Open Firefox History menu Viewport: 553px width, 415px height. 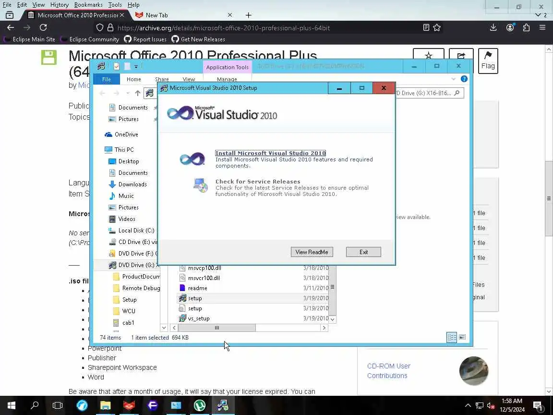tap(59, 5)
